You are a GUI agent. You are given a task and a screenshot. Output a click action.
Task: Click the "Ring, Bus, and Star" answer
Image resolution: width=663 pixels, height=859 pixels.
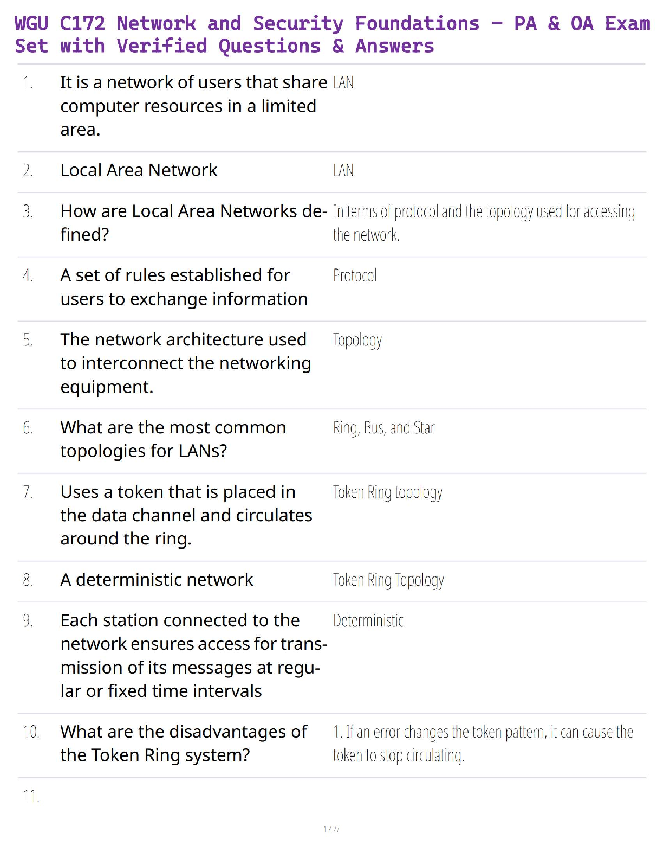[x=383, y=428]
